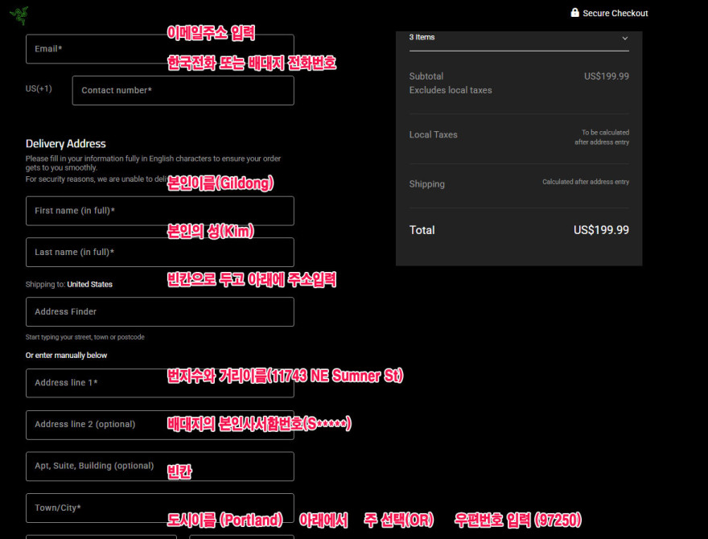Click the 'Shipping to: United States' text
708x539 pixels.
coord(68,285)
